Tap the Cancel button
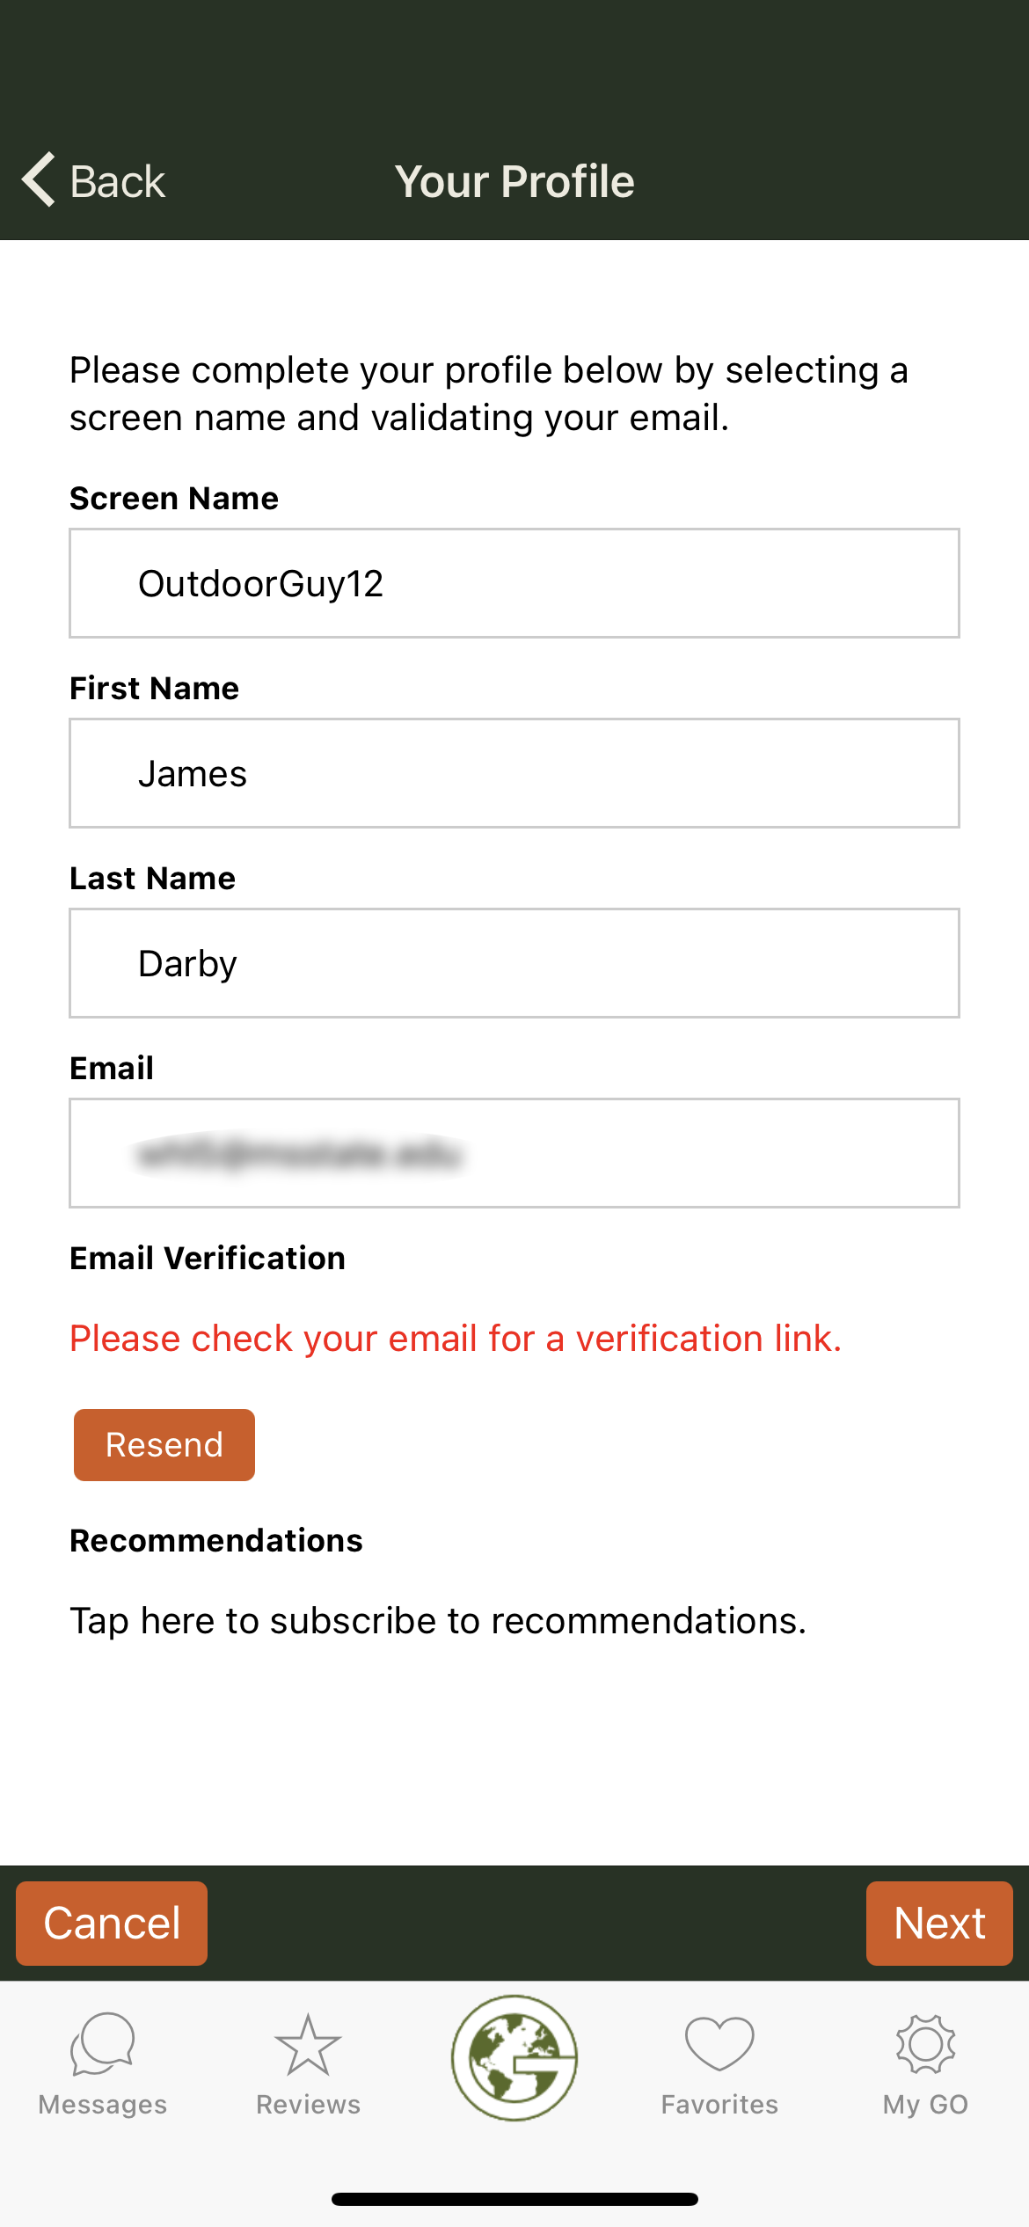The width and height of the screenshot is (1029, 2227). (x=112, y=1924)
